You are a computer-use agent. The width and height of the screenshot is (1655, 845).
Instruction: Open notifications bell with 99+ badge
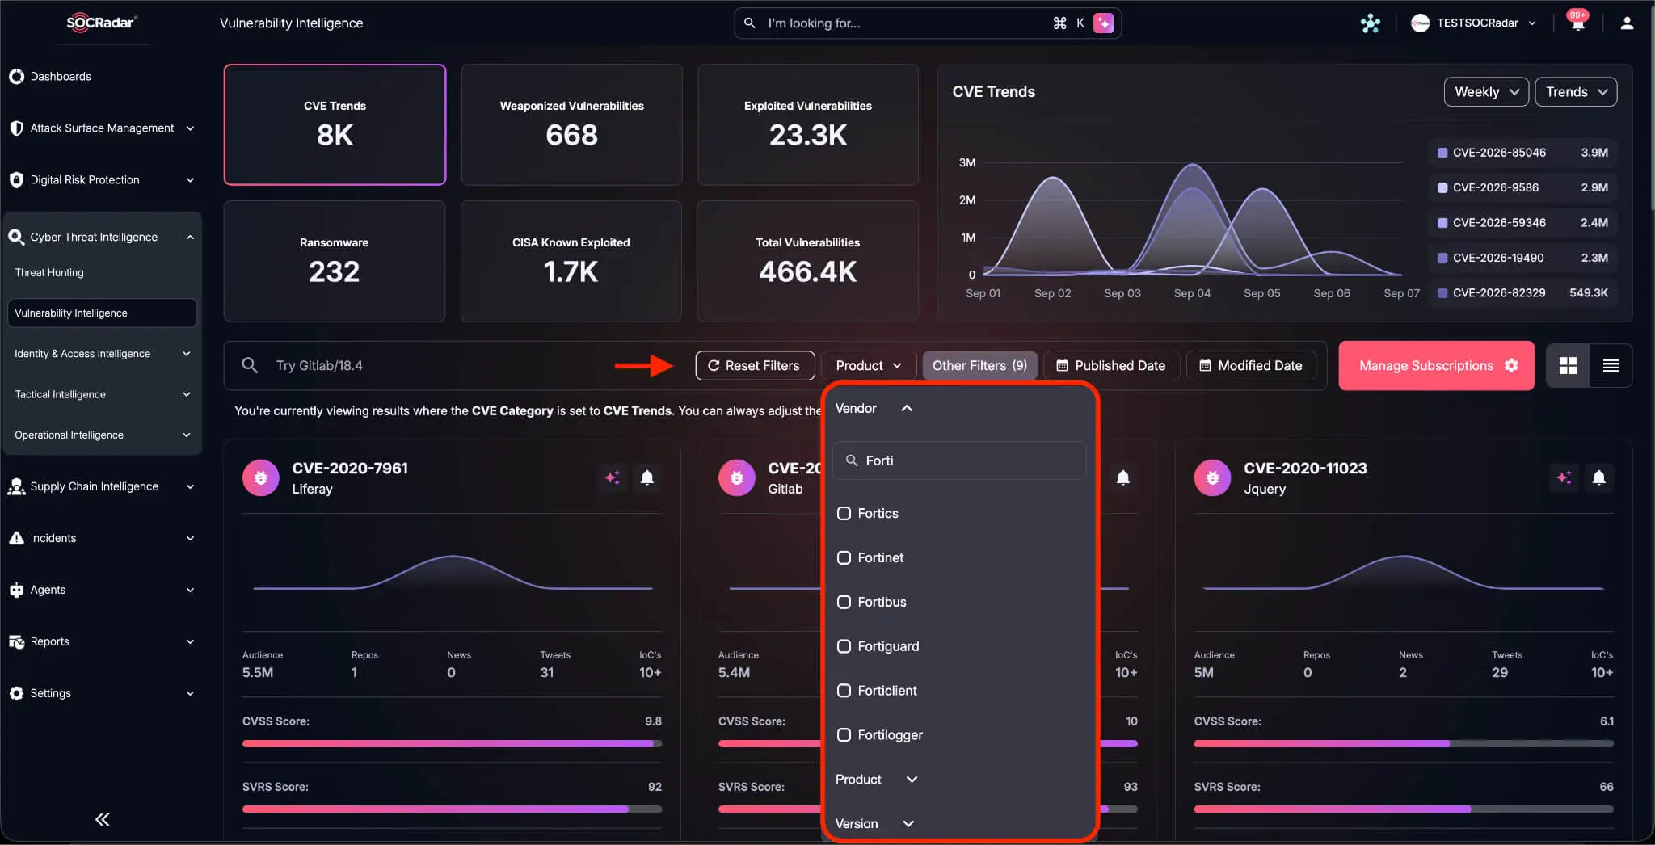1577,22
